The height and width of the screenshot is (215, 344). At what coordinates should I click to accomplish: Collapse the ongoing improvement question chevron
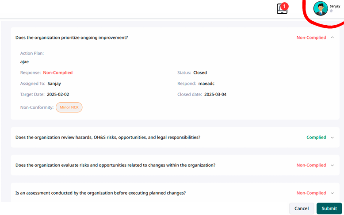pos(332,38)
